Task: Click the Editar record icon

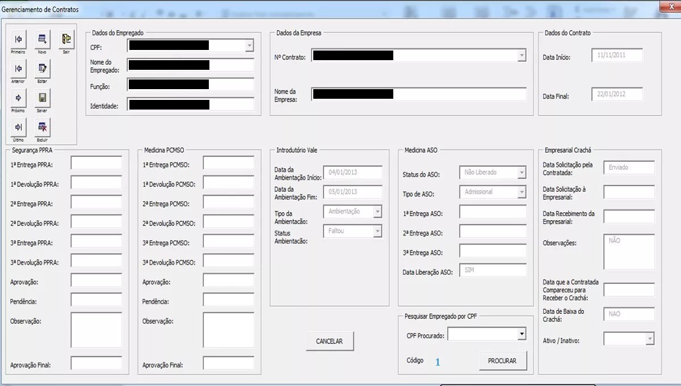Action: pos(42,69)
